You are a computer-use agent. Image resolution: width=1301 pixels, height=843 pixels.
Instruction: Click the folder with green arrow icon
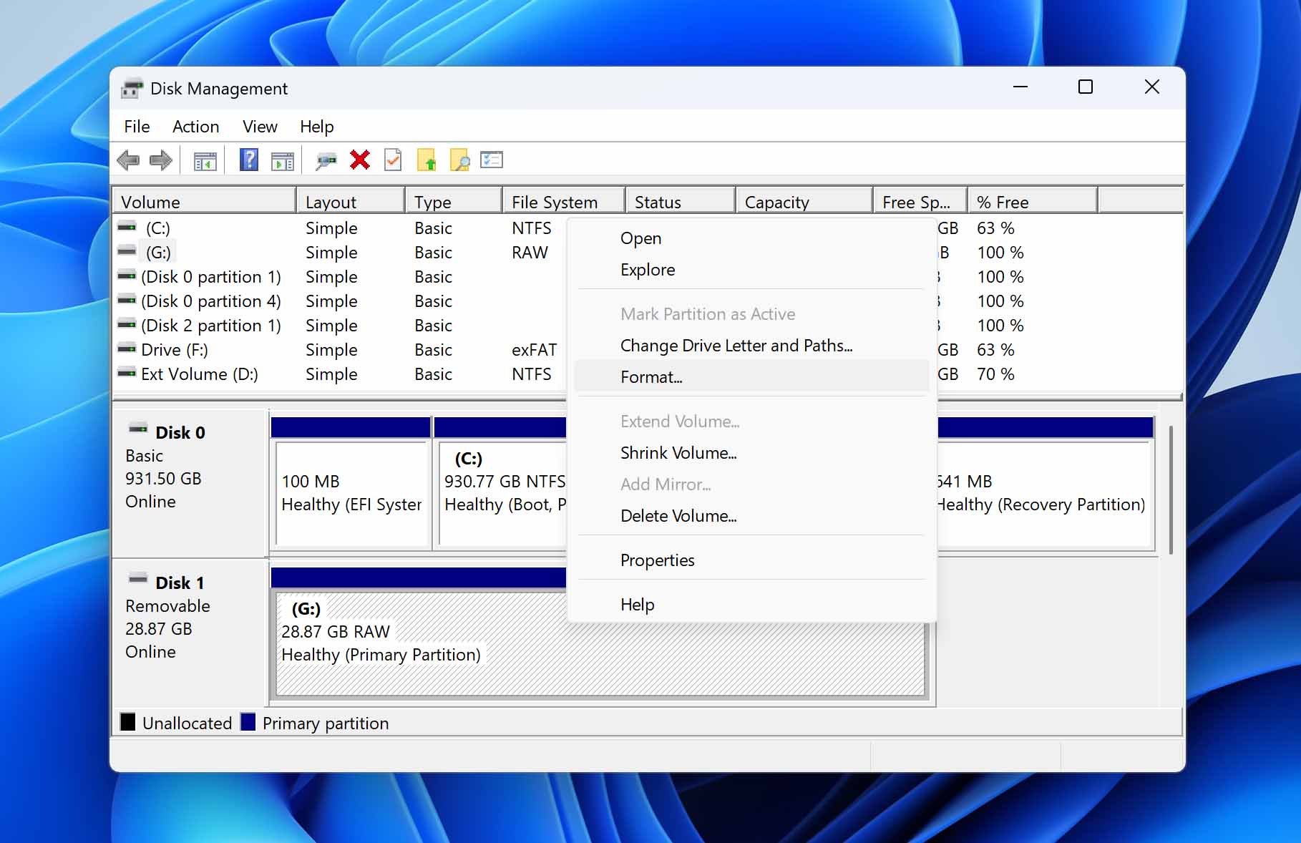(427, 161)
